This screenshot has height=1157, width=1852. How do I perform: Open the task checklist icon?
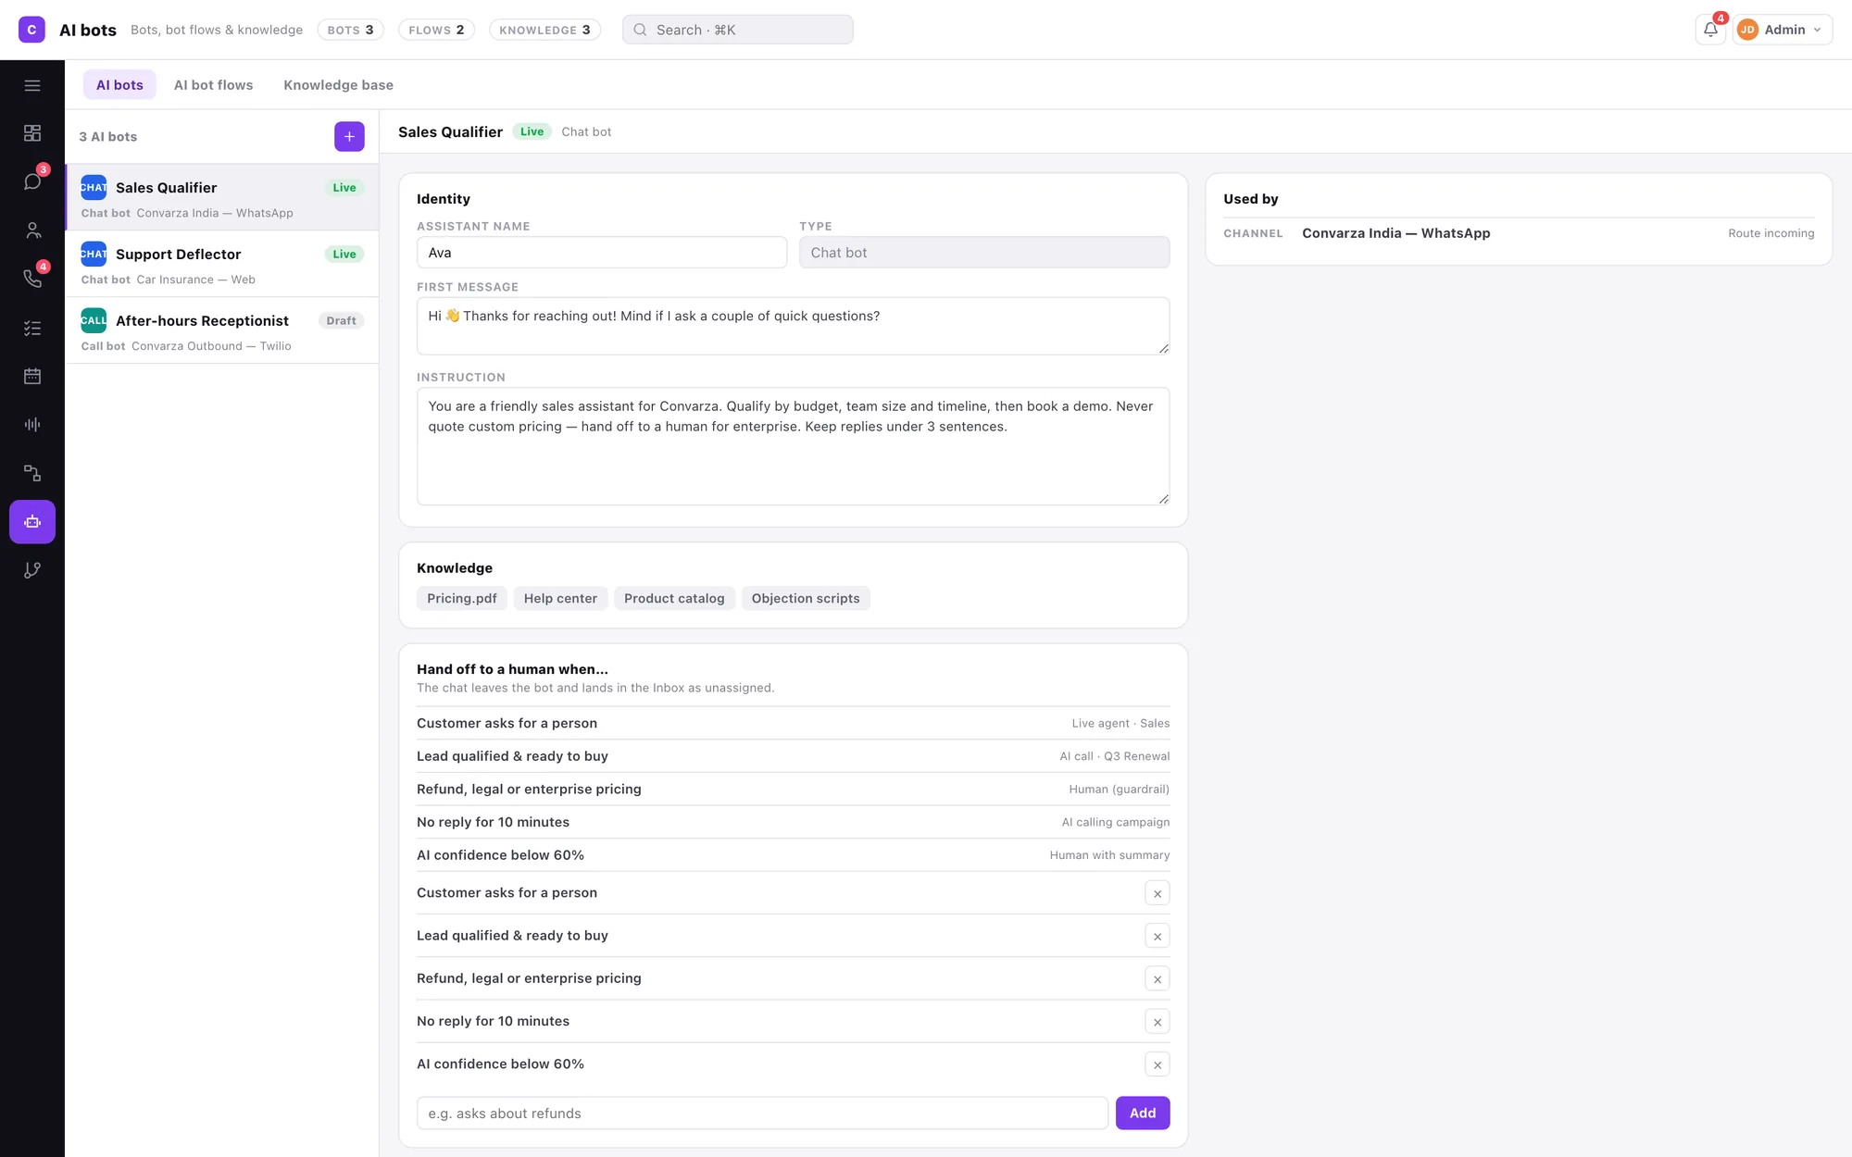[32, 328]
